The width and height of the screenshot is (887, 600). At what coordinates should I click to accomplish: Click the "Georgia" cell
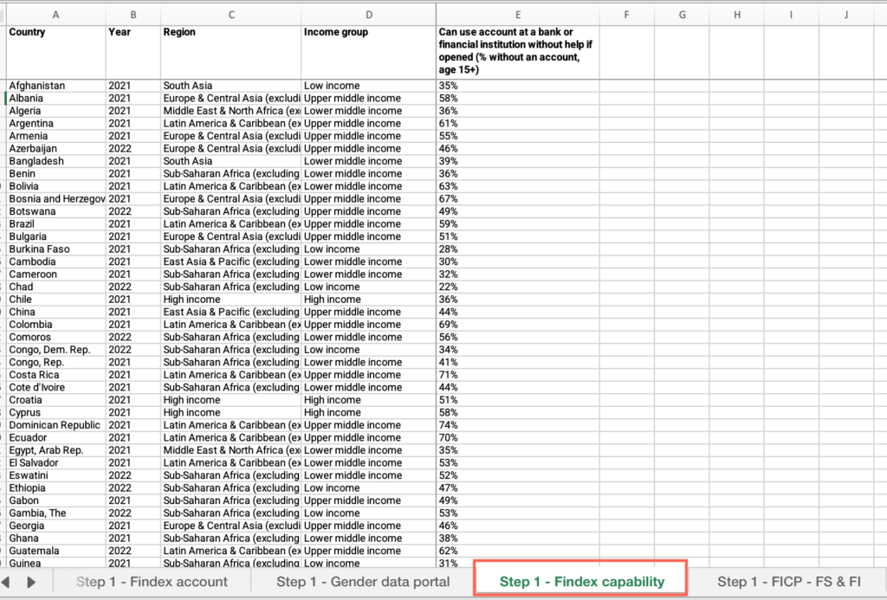coord(55,526)
